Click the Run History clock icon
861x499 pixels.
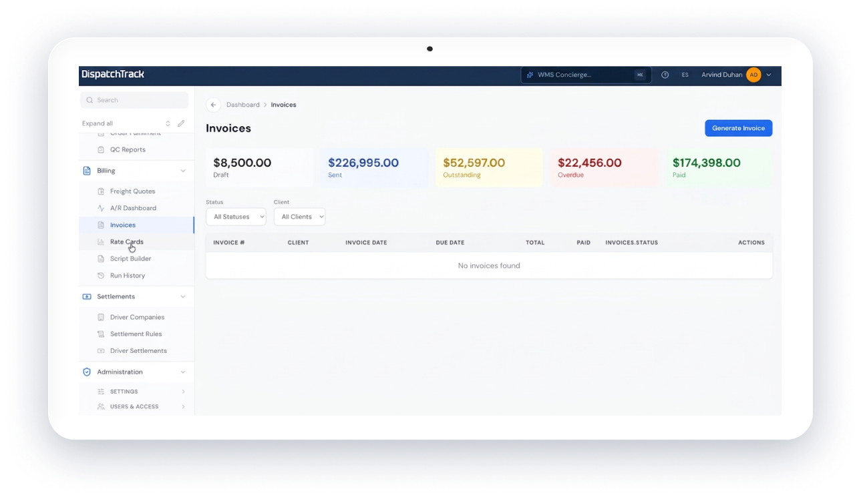101,276
